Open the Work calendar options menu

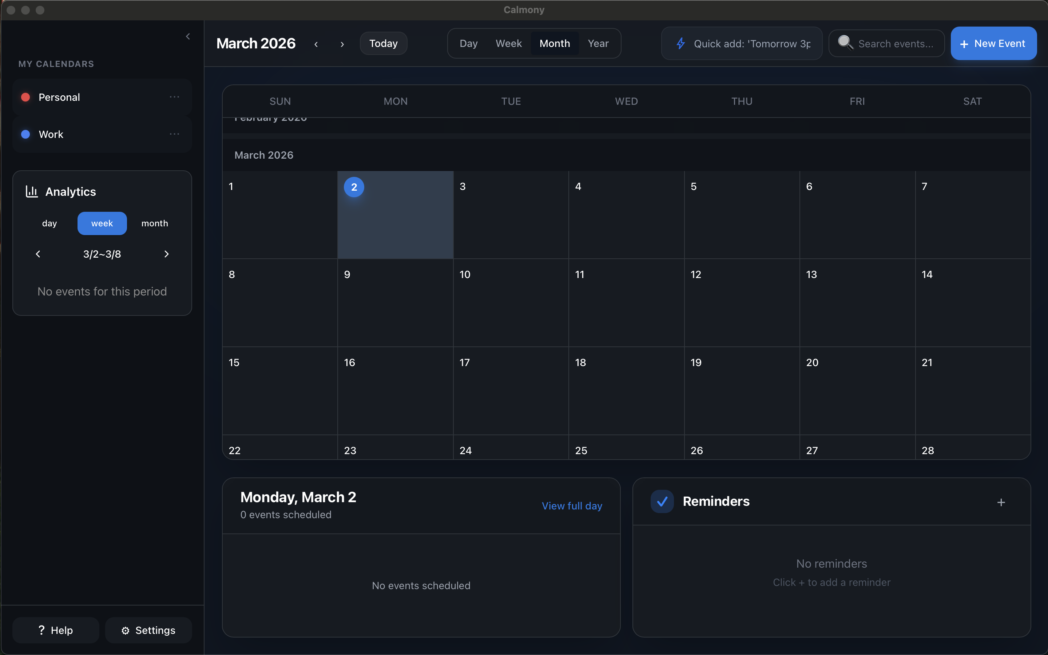coord(175,134)
